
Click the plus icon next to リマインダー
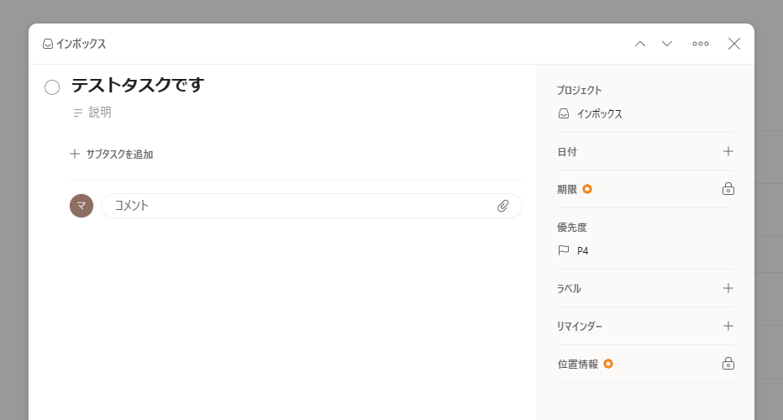click(728, 326)
